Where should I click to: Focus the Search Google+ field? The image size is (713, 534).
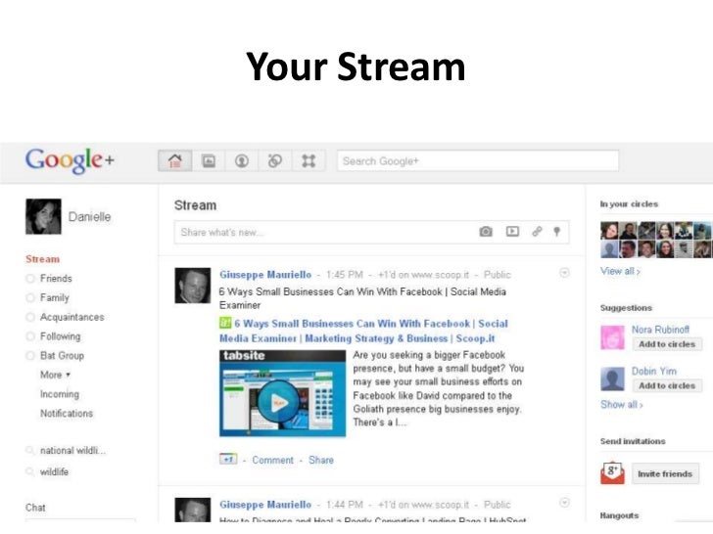click(x=478, y=160)
